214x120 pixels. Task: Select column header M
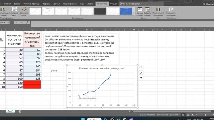coord(134,30)
